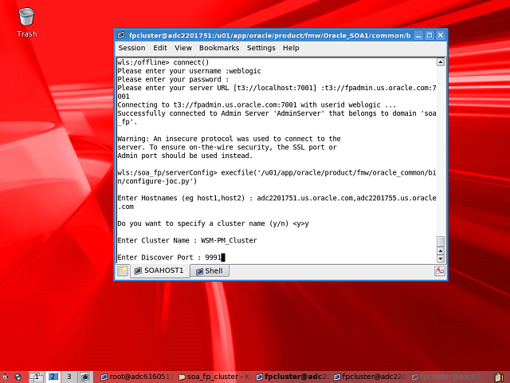Open the Help menu

291,48
